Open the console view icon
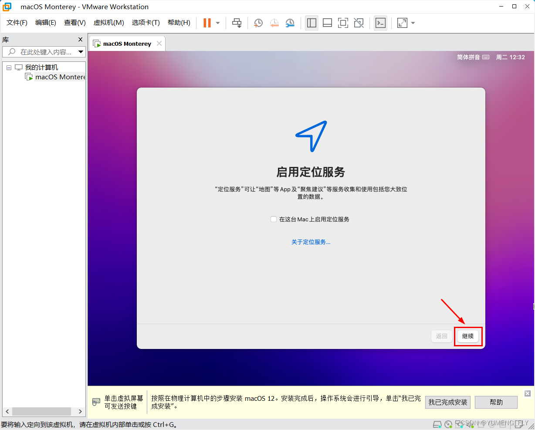Screen dimensions: 535x430 coord(380,23)
